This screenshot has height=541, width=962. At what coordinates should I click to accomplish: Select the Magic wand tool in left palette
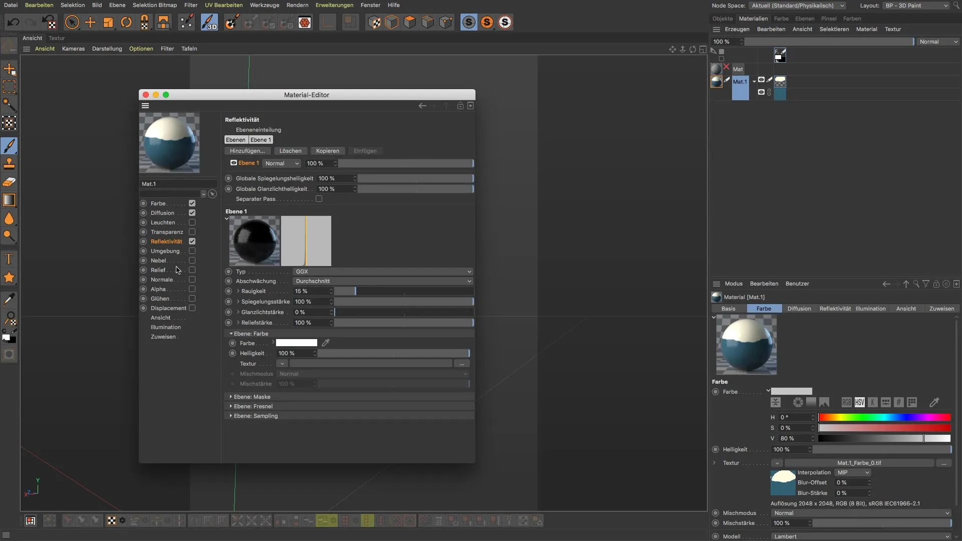(9, 105)
